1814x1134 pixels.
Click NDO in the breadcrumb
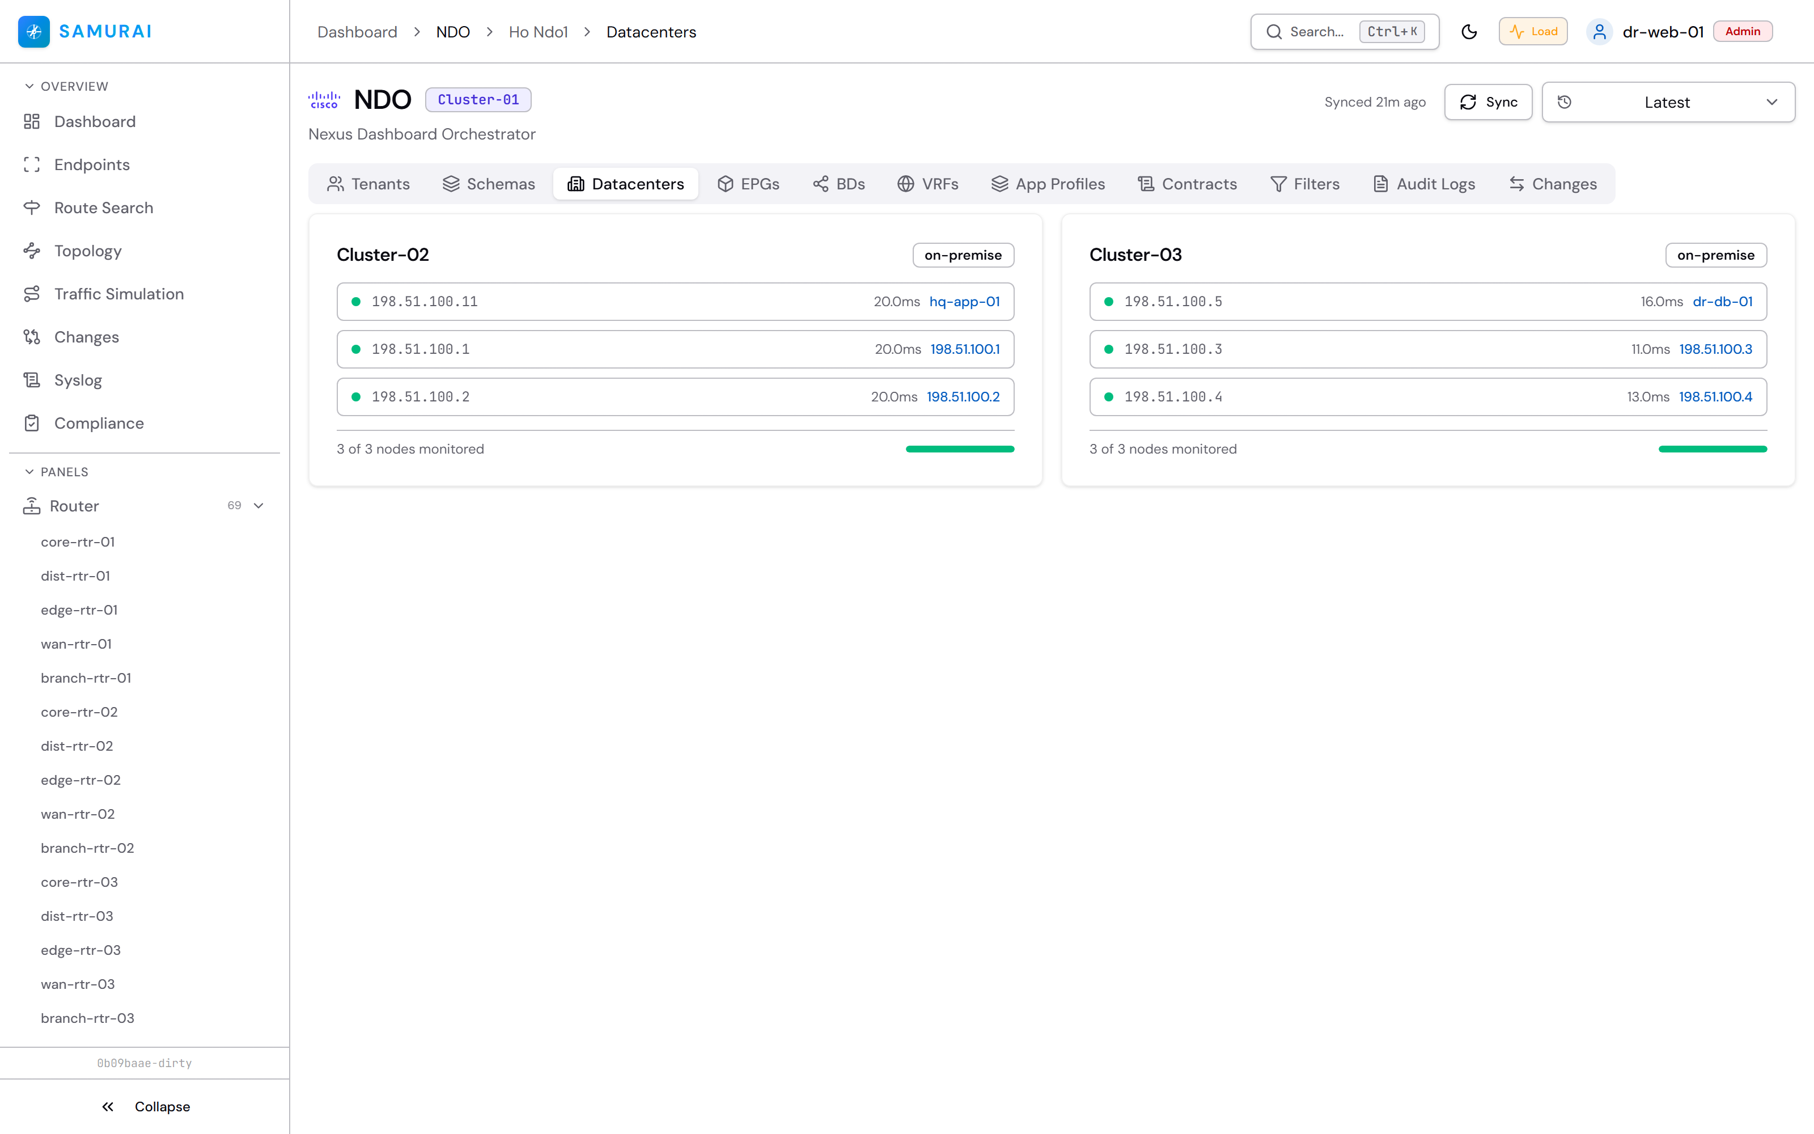[x=453, y=32]
